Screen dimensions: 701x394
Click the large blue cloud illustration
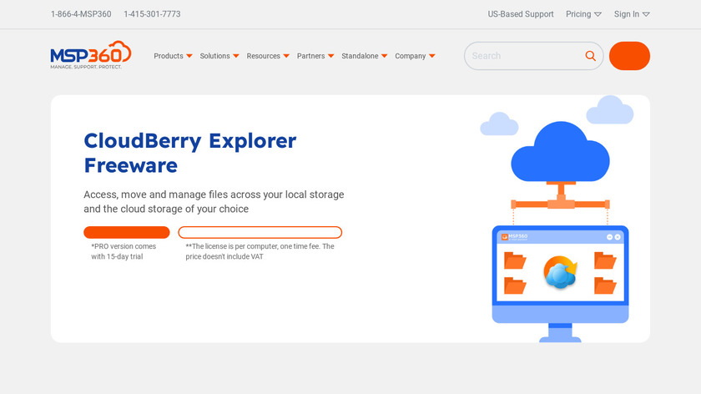pos(560,152)
